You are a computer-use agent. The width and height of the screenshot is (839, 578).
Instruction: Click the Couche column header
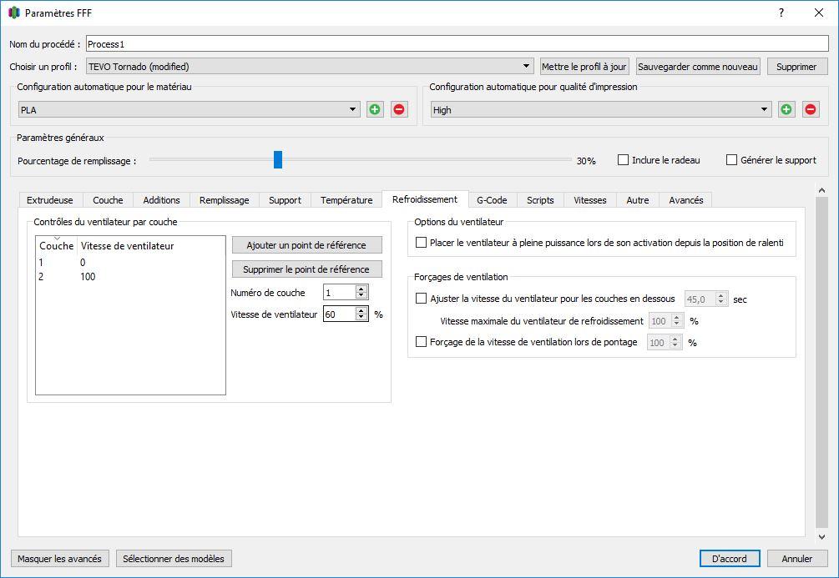coord(56,245)
